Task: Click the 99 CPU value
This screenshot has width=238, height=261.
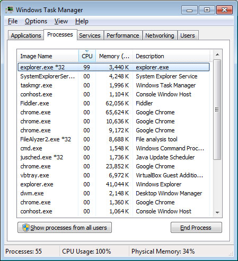Action: point(86,67)
